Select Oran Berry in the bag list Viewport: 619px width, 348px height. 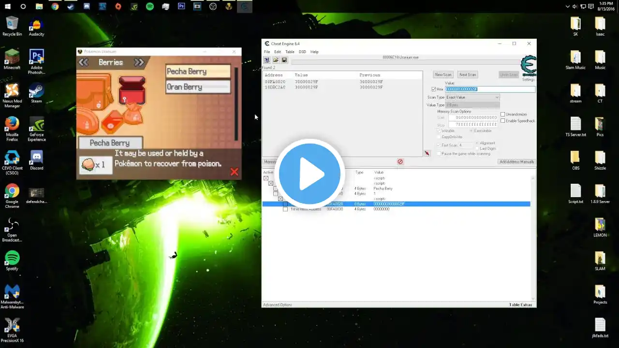pos(198,87)
